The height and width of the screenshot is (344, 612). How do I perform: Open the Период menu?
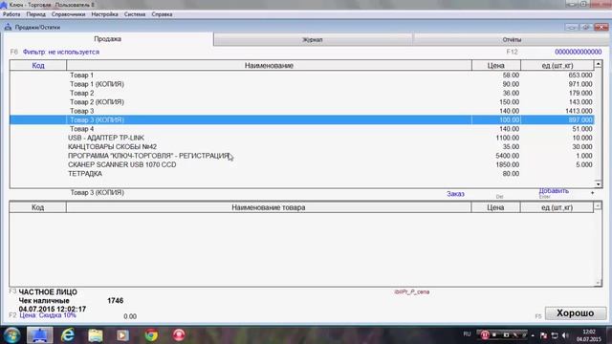click(x=36, y=14)
